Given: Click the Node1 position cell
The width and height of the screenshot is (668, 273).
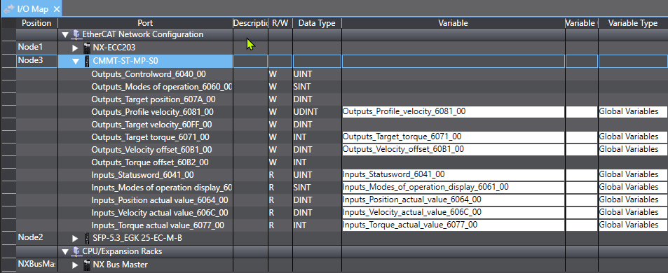Looking at the screenshot, I should (x=36, y=47).
